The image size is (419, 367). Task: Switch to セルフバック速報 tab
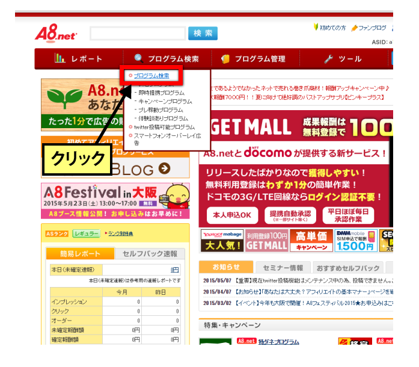coord(150,254)
